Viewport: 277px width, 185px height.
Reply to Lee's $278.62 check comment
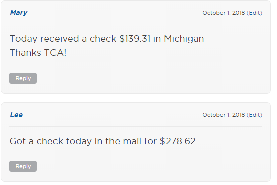click(x=23, y=166)
